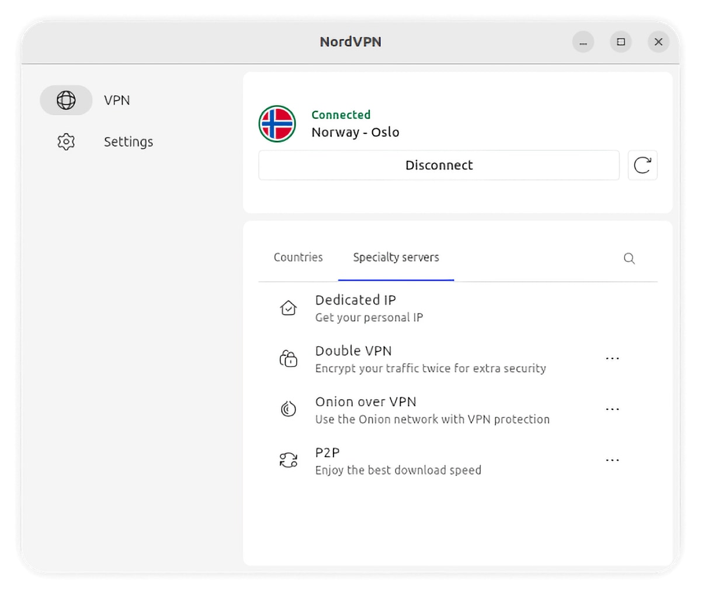The image size is (701, 594).
Task: Open the P2P three-dot menu
Action: click(x=612, y=460)
